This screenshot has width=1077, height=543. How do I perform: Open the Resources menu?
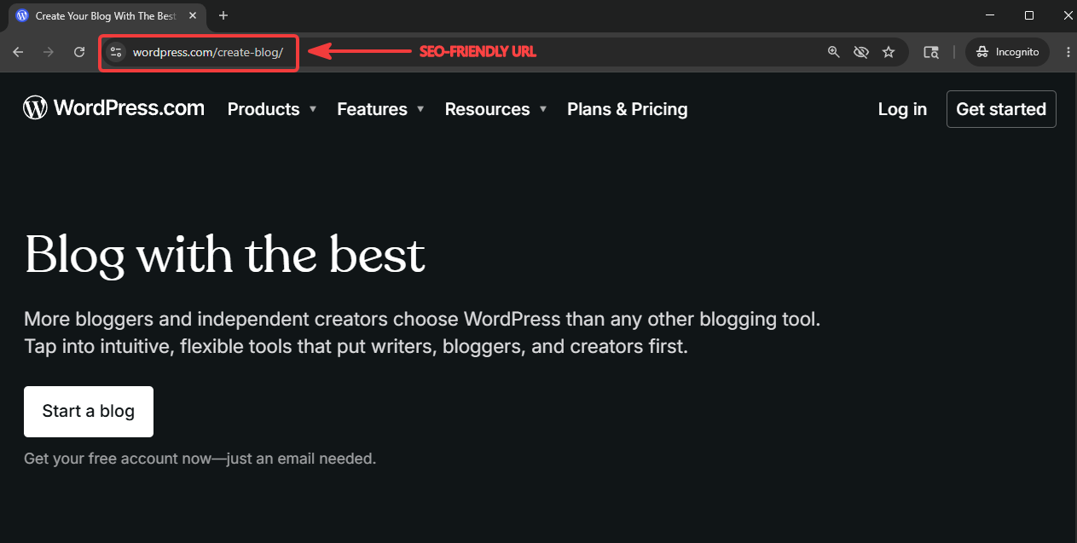pyautogui.click(x=487, y=109)
